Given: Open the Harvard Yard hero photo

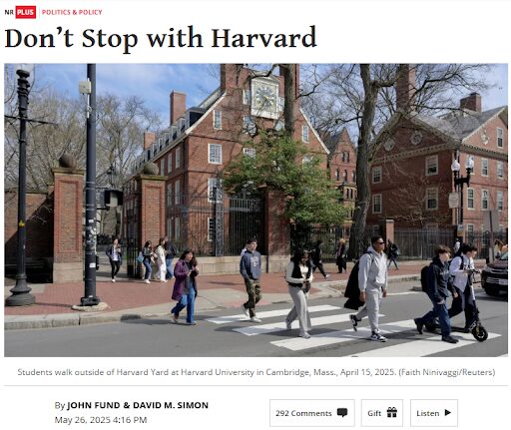Looking at the screenshot, I should pos(255,210).
